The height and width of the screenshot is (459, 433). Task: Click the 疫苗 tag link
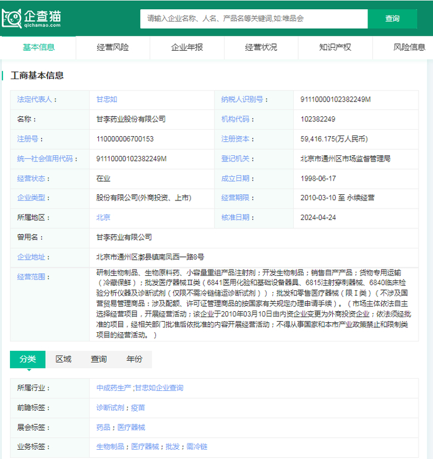(138, 408)
